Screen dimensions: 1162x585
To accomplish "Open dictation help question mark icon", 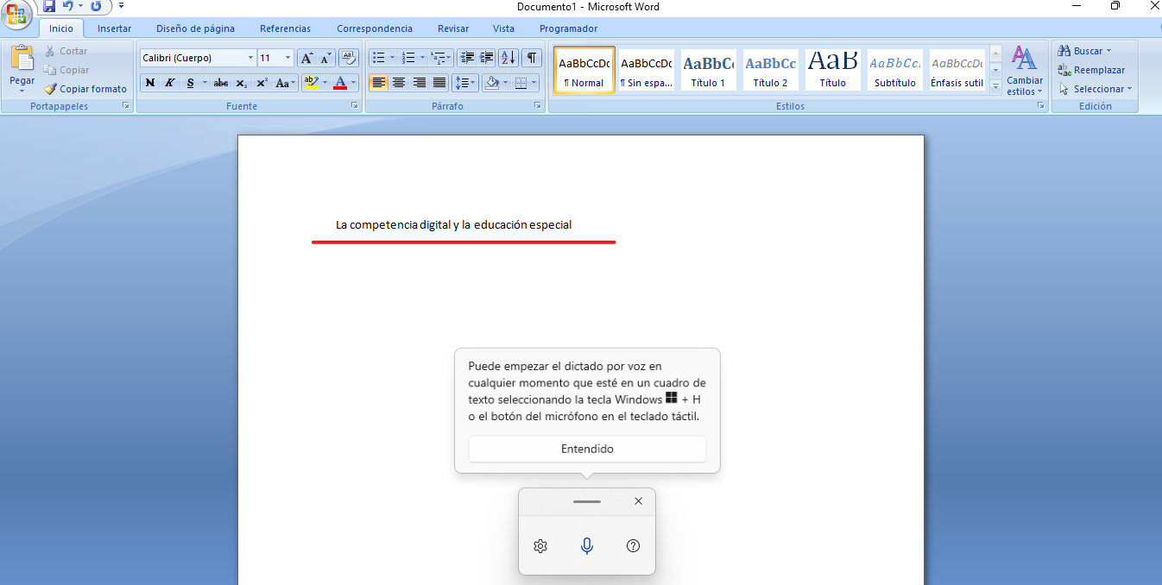I will 633,546.
